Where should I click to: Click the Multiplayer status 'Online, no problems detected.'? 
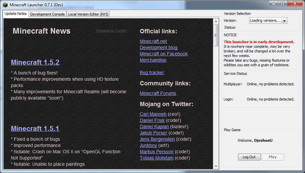[x=271, y=84]
